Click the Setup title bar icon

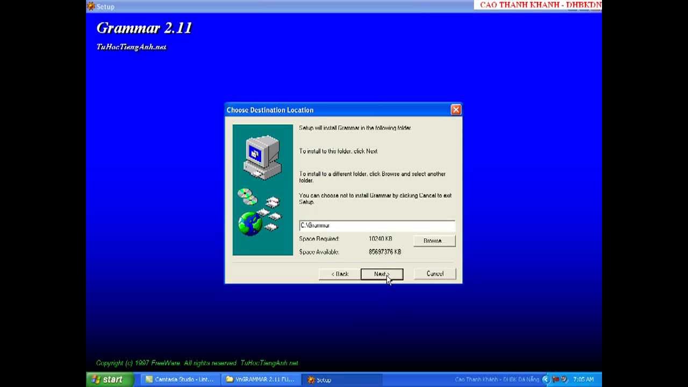(x=91, y=6)
